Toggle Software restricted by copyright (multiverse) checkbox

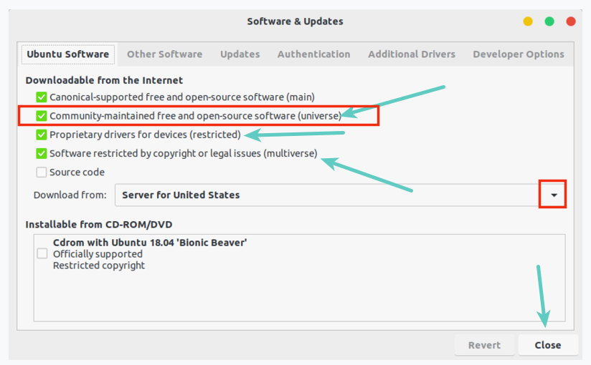click(x=42, y=154)
